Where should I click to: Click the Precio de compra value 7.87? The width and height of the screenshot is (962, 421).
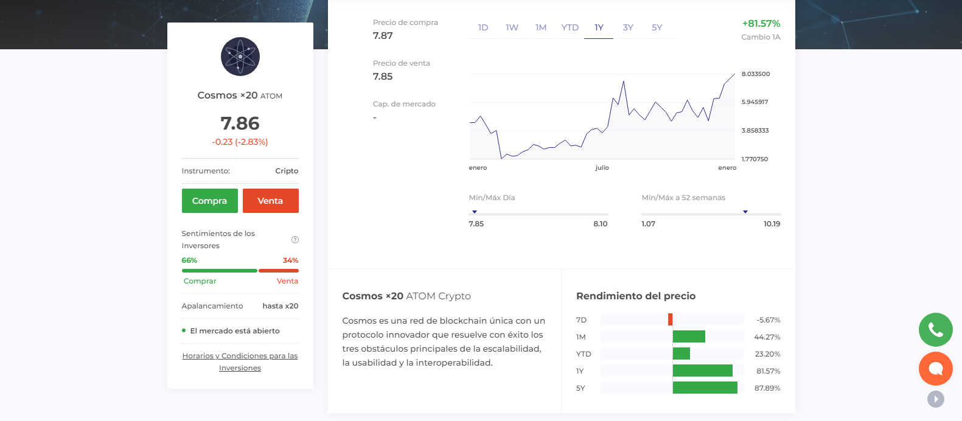click(383, 36)
